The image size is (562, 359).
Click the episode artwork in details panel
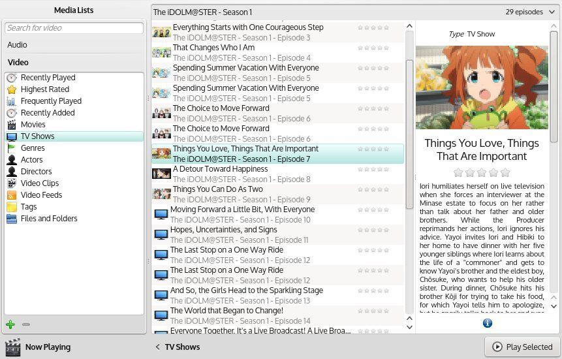[x=482, y=87]
